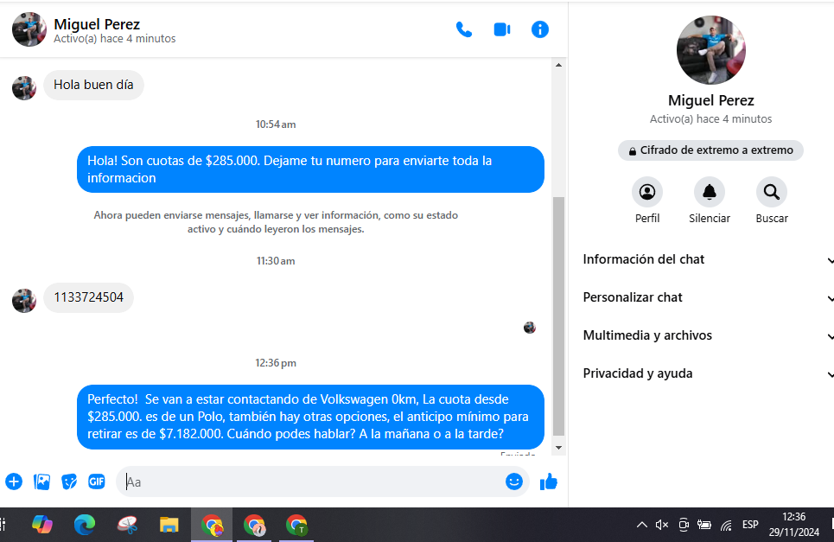Open third Chrome icon with T badge
Viewport: 834px width, 542px height.
[296, 525]
